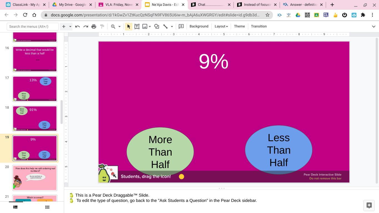This screenshot has height=213, width=379.
Task: Click the add comment icon
Action: pos(181,26)
